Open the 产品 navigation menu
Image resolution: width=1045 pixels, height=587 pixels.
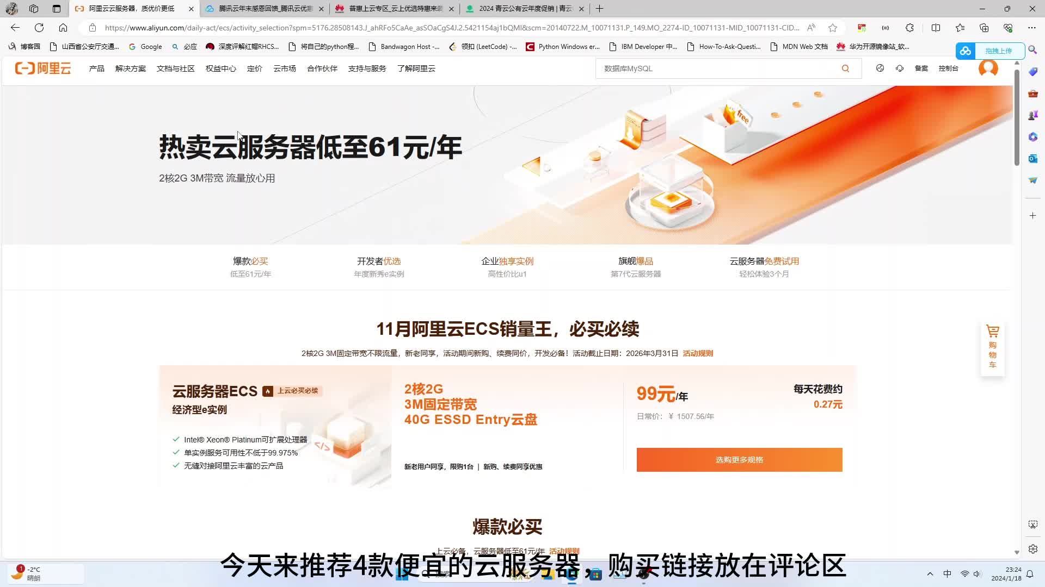(97, 68)
